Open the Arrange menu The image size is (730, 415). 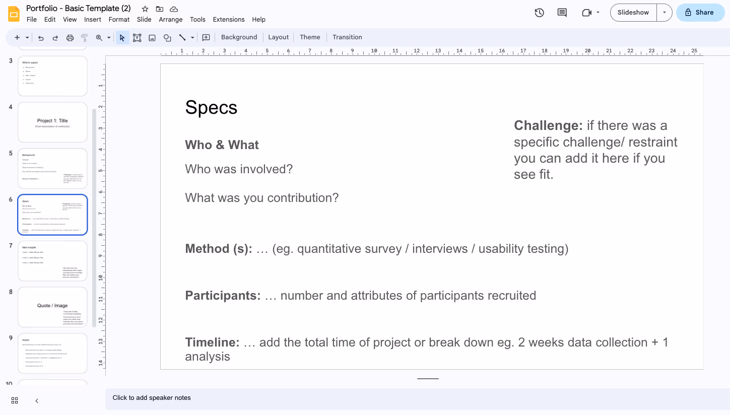[x=171, y=19]
